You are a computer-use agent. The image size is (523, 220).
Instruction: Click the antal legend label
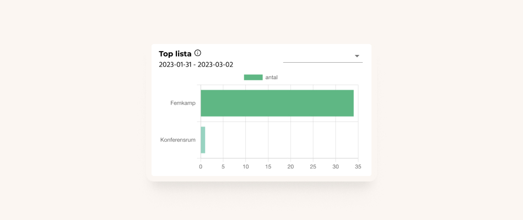pos(272,77)
